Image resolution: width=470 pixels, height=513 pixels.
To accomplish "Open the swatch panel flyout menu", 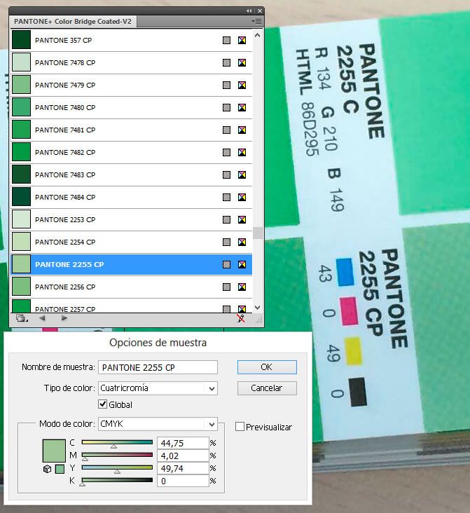I will [x=257, y=21].
